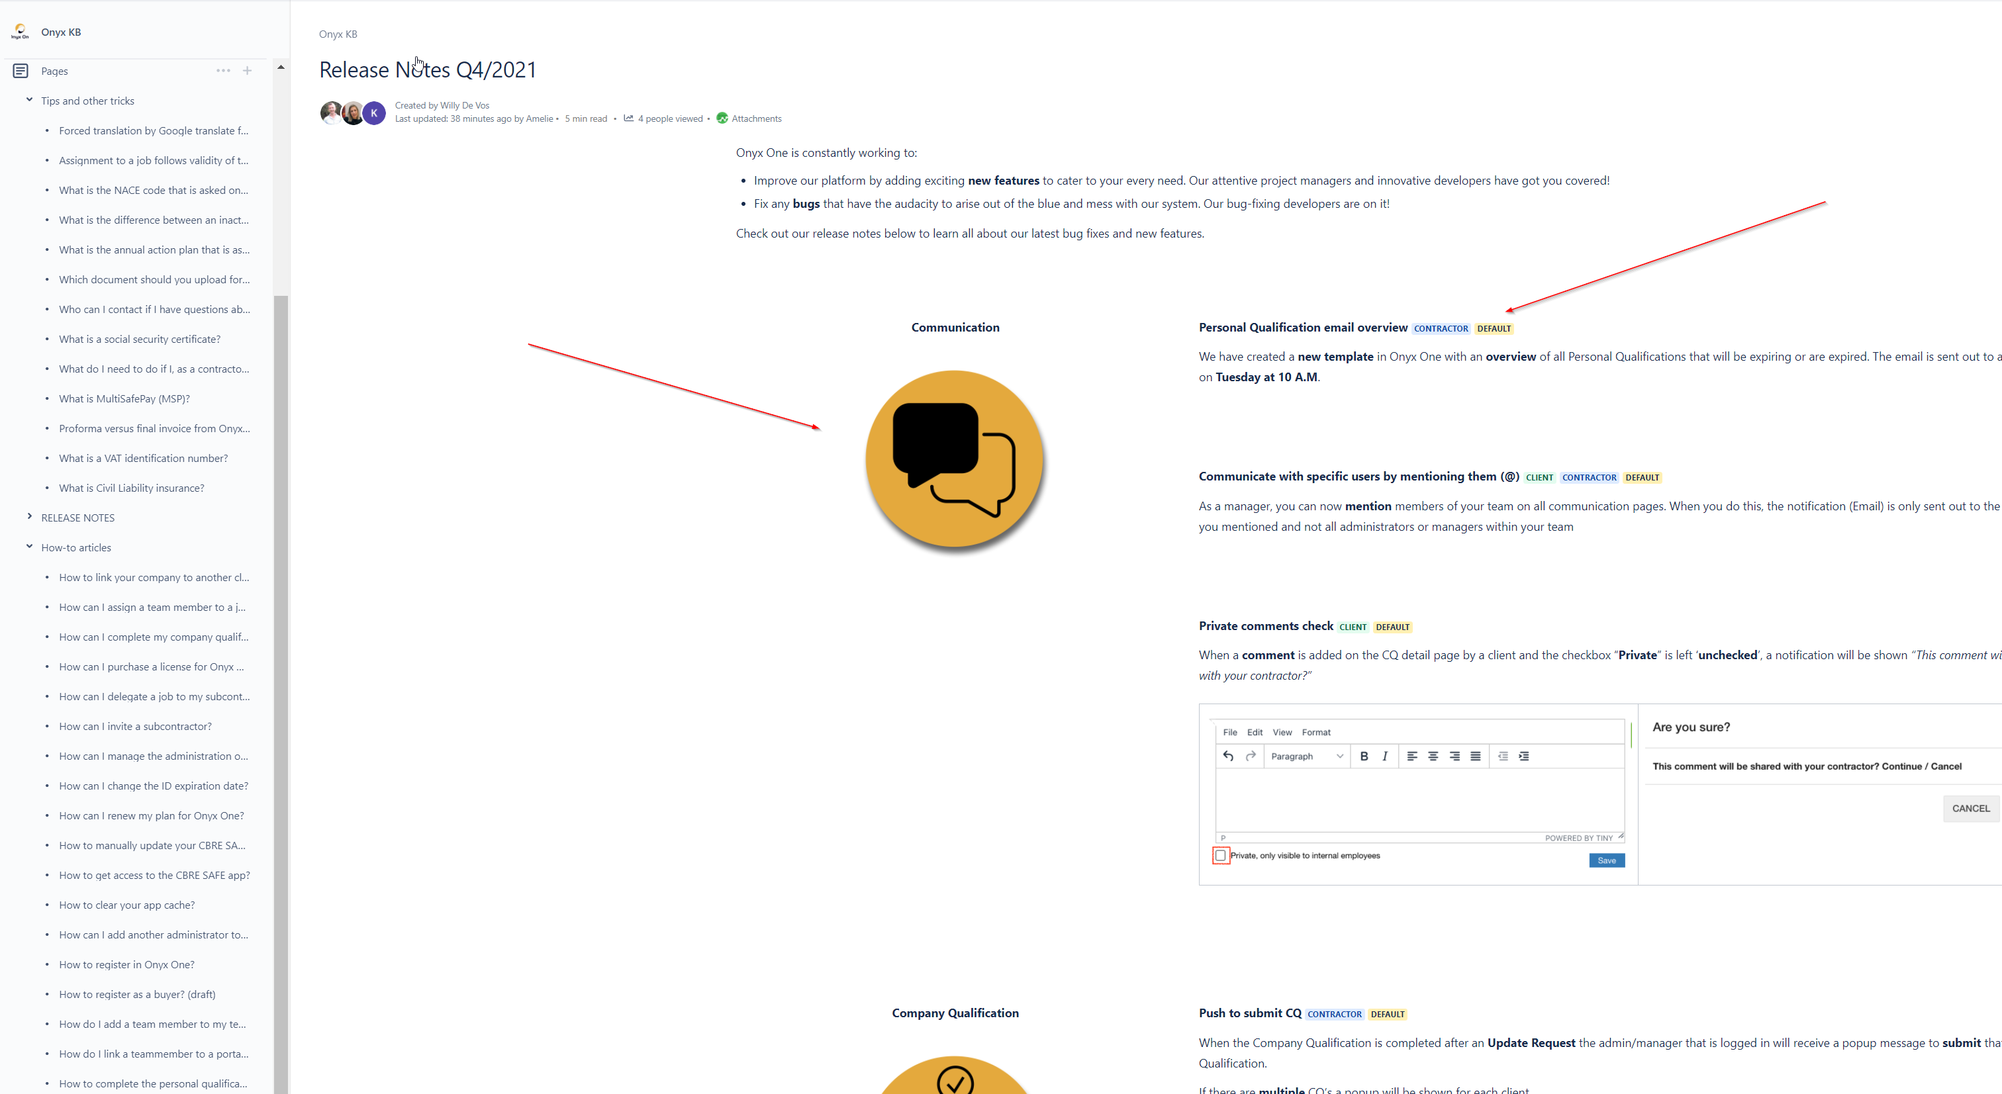Open 'What is Civil Liability insurance?' page

tap(131, 488)
